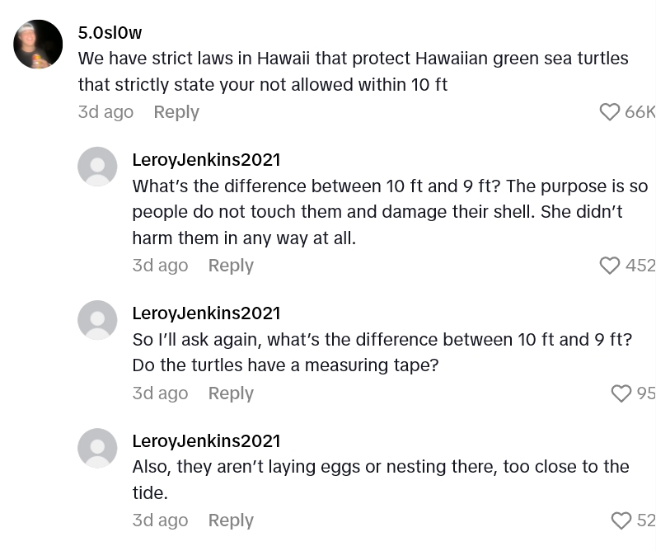Viewport: 656px width, 551px height.
Task: Reply to the laying eggs comment
Action: (x=231, y=520)
